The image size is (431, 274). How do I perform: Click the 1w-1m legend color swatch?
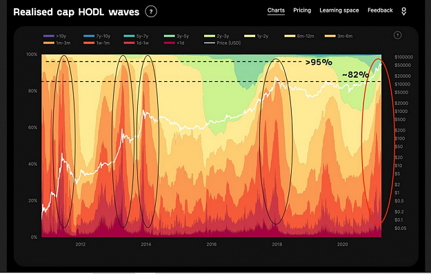(x=89, y=43)
